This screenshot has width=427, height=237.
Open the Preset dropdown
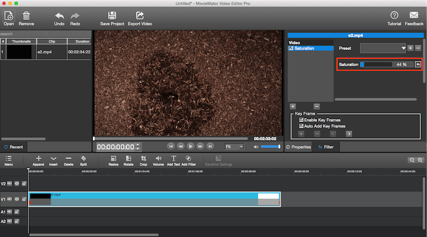click(383, 48)
